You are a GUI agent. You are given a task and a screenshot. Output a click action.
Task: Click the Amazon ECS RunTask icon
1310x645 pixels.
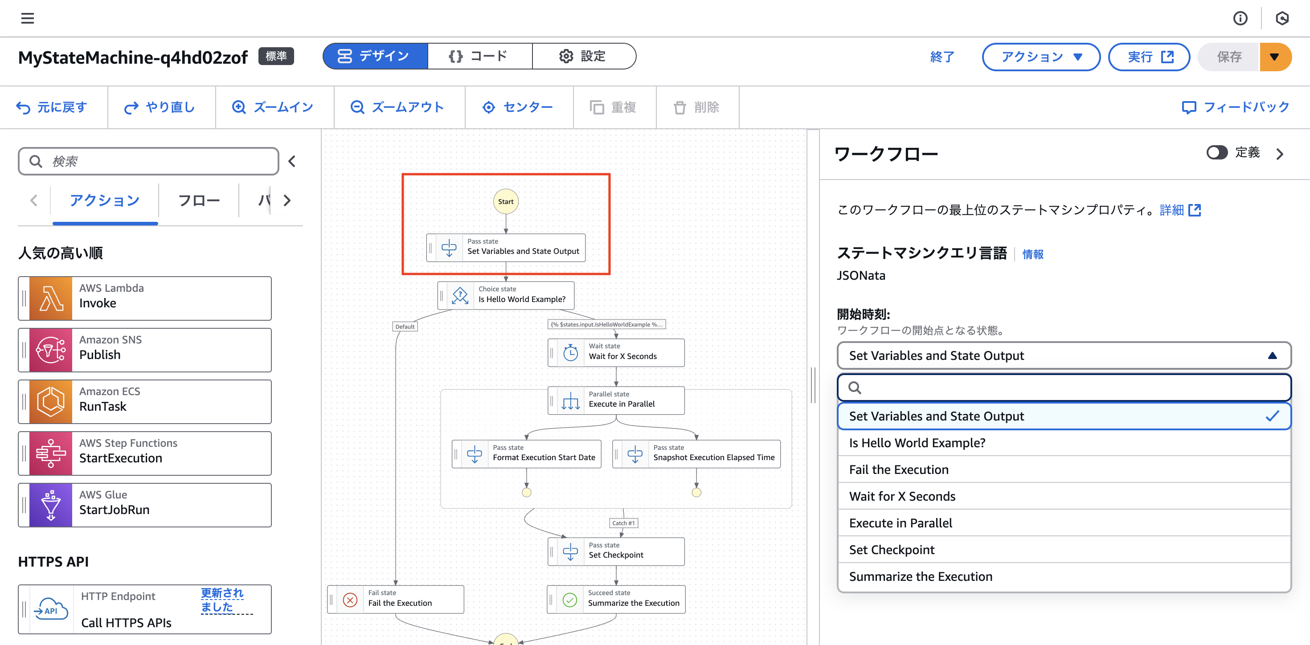[50, 401]
